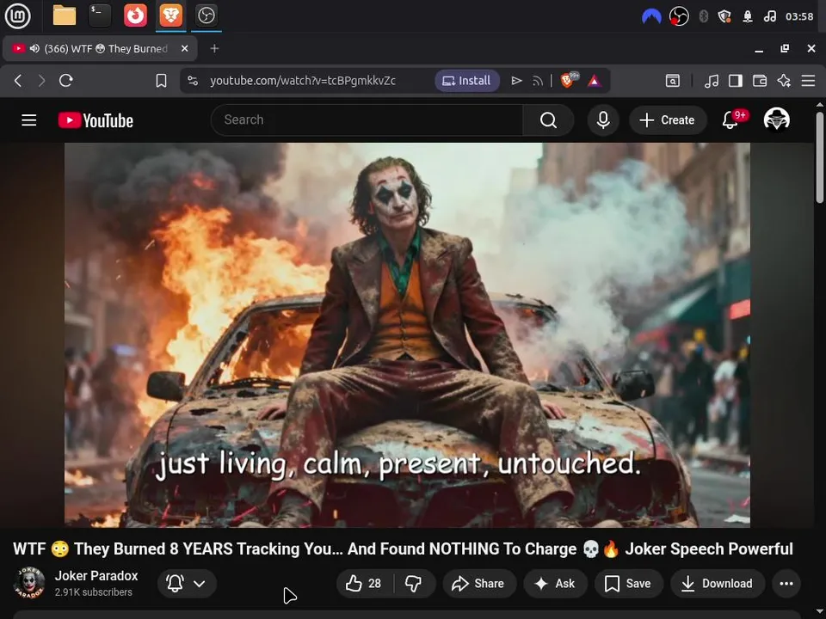Viewport: 826px width, 619px height.
Task: Click the Ask button
Action: pos(555,583)
